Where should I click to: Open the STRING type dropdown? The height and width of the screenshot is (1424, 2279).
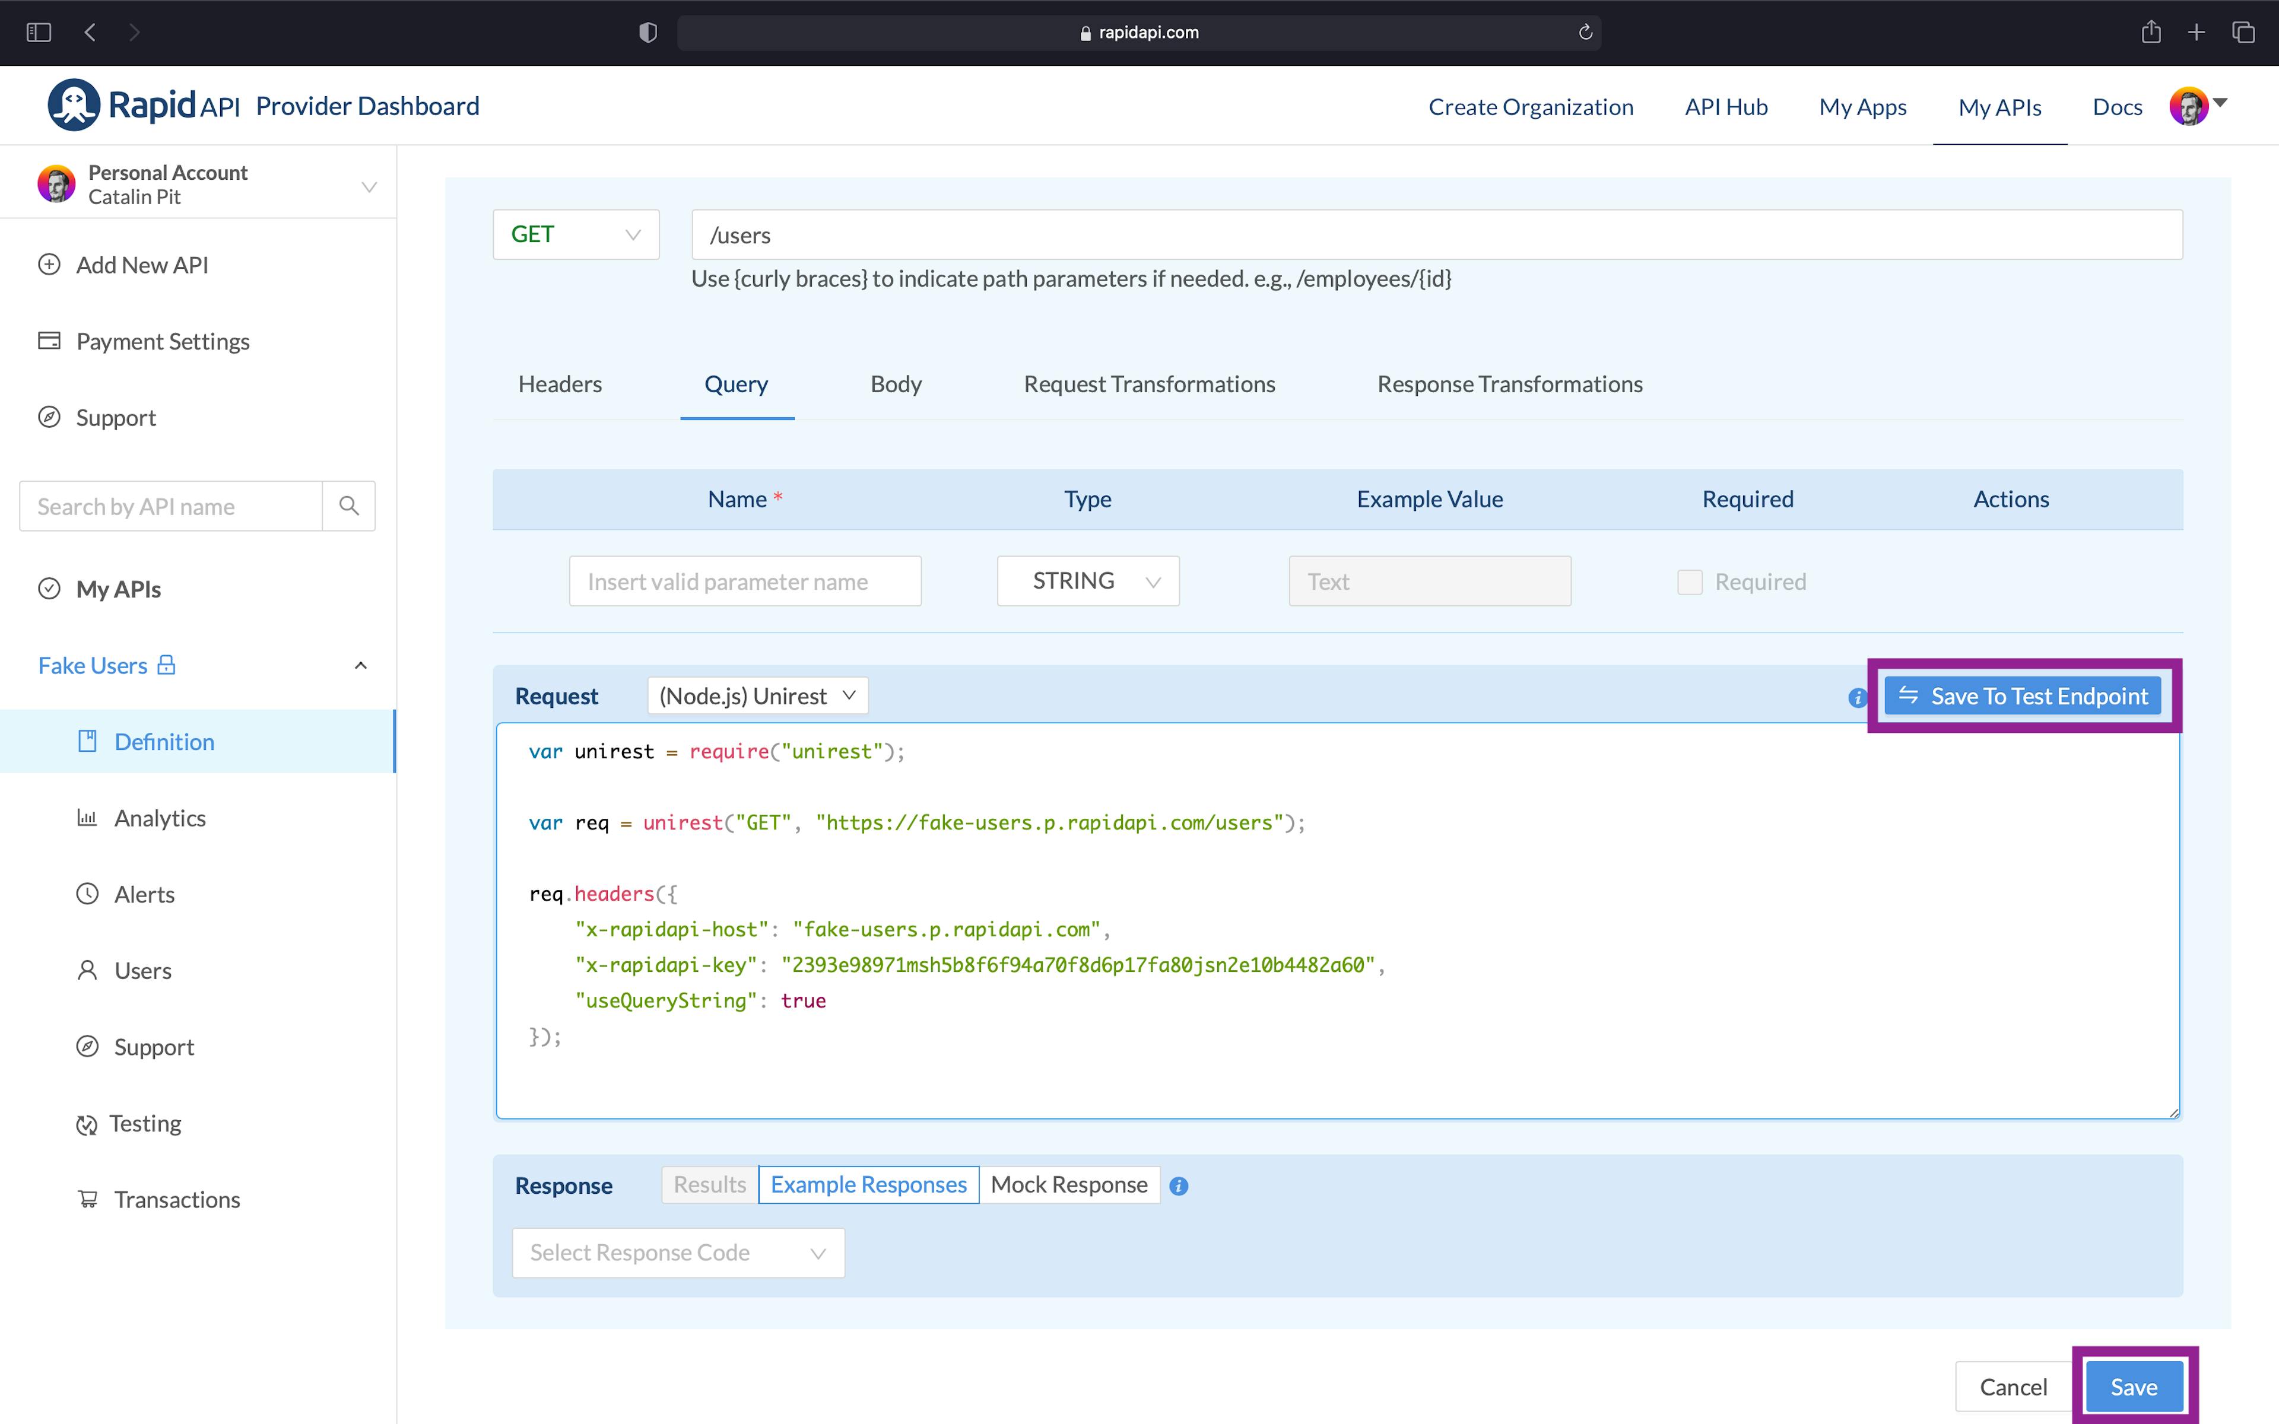point(1088,581)
